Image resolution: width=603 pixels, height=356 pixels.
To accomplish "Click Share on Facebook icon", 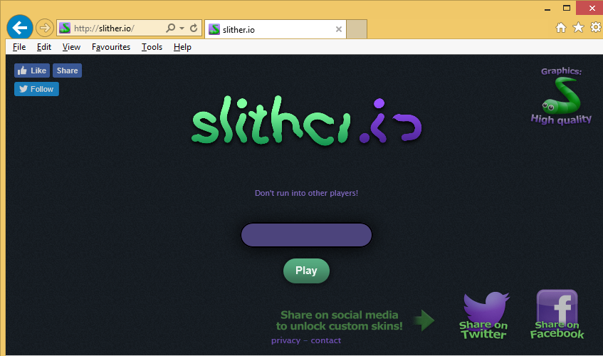I will pos(557,315).
